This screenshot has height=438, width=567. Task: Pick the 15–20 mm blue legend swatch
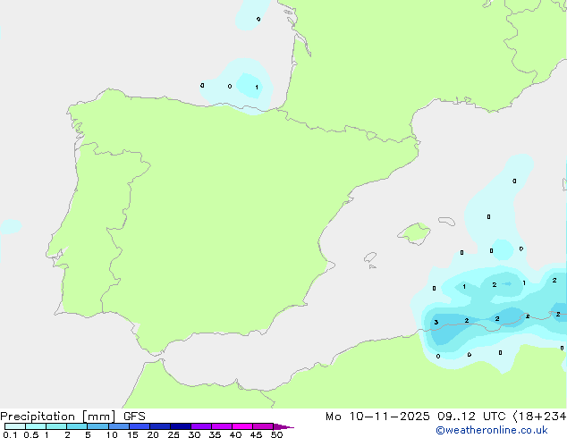140,426
